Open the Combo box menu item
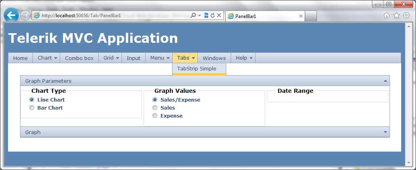 click(79, 58)
